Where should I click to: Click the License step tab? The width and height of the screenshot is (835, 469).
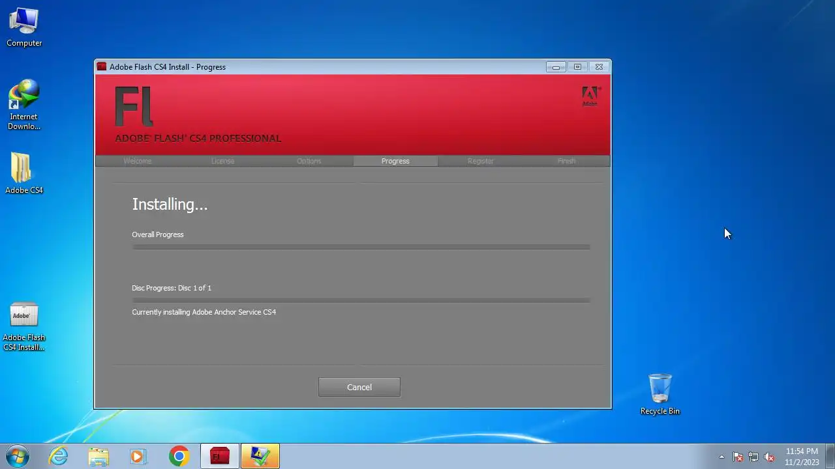point(222,161)
